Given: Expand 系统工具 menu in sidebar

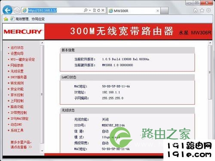Looking at the screenshot, I should (x=17, y=130).
